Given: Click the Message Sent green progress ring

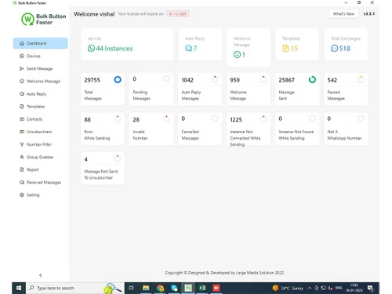Looking at the screenshot, I should 312,79.
